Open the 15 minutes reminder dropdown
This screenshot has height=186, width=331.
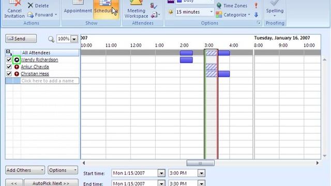coord(211,12)
